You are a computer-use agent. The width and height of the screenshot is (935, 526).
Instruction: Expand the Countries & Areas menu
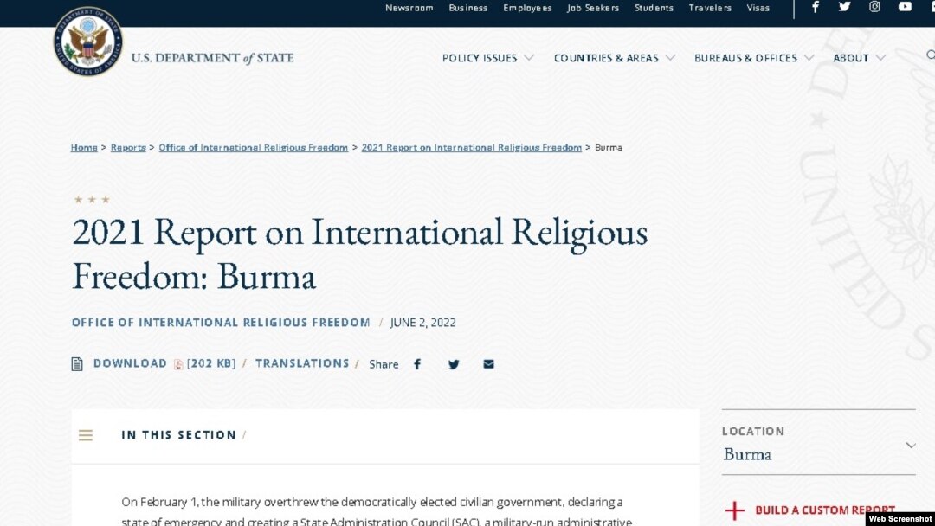[x=614, y=58]
